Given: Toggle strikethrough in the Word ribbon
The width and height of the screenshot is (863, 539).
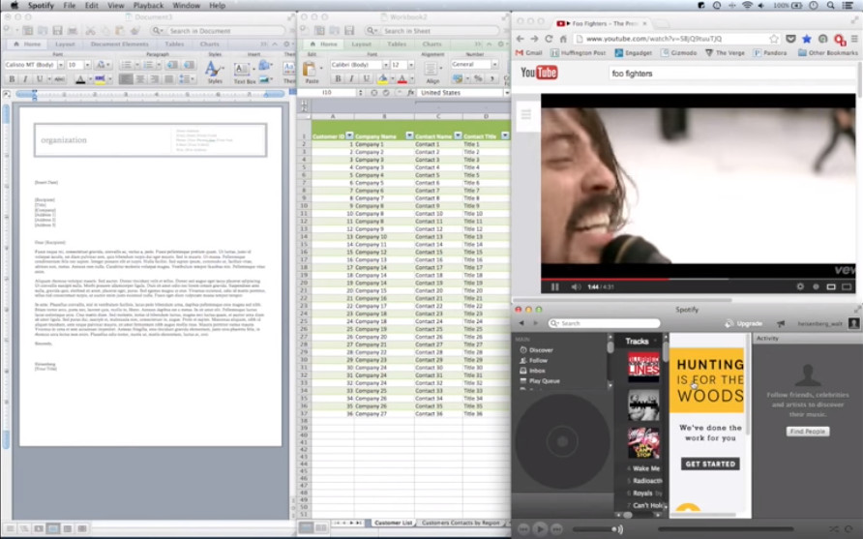Looking at the screenshot, I should pos(59,79).
